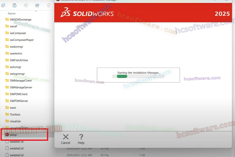Select the swdocmgr folder

pyautogui.click(x=14, y=46)
